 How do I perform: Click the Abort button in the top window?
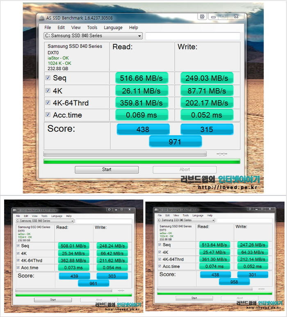click(x=184, y=170)
